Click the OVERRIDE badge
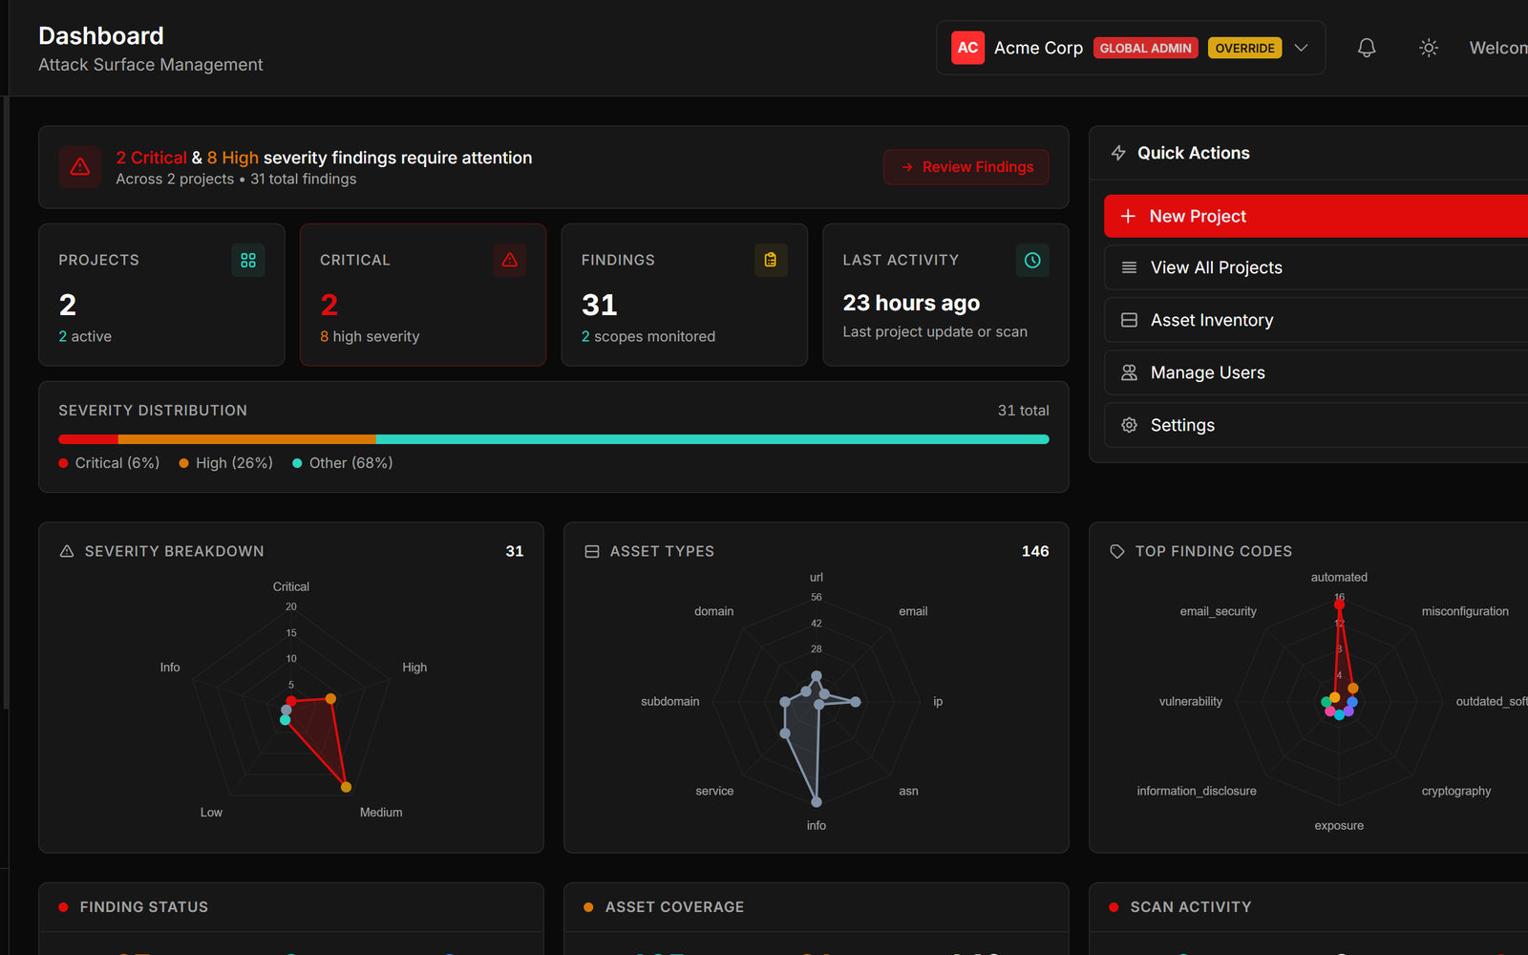The image size is (1528, 955). [x=1245, y=48]
